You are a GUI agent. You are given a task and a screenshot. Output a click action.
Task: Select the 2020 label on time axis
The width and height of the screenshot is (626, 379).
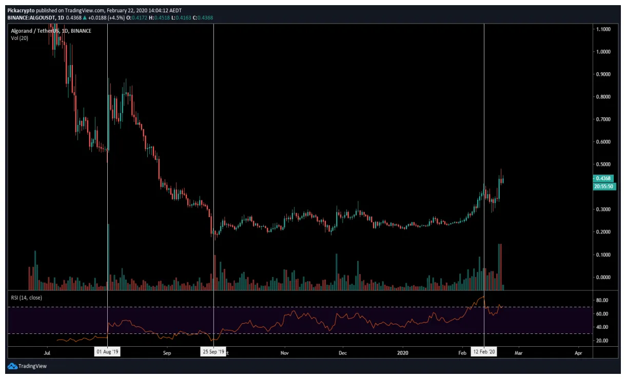[402, 353]
